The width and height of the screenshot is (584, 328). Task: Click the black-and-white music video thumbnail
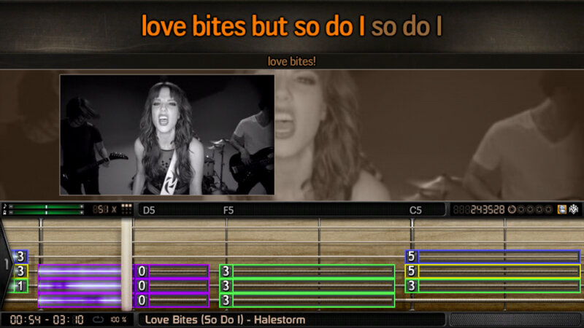pyautogui.click(x=167, y=135)
